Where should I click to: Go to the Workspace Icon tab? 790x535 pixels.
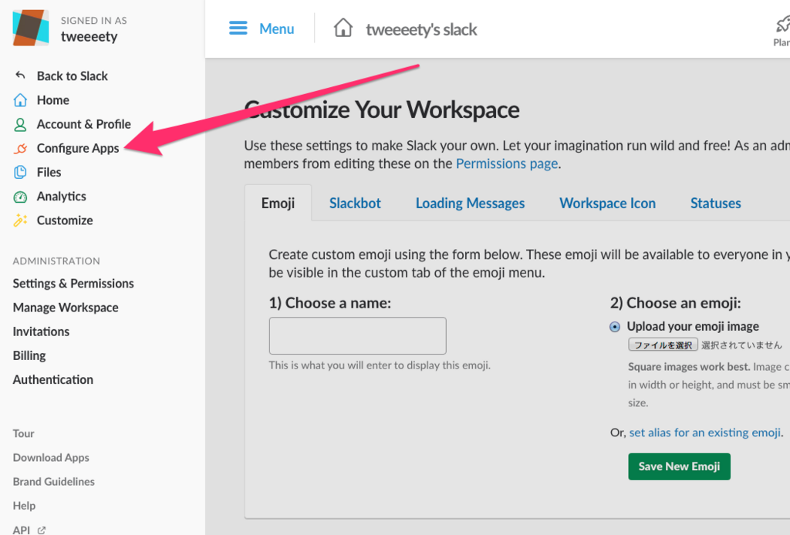[x=608, y=203]
